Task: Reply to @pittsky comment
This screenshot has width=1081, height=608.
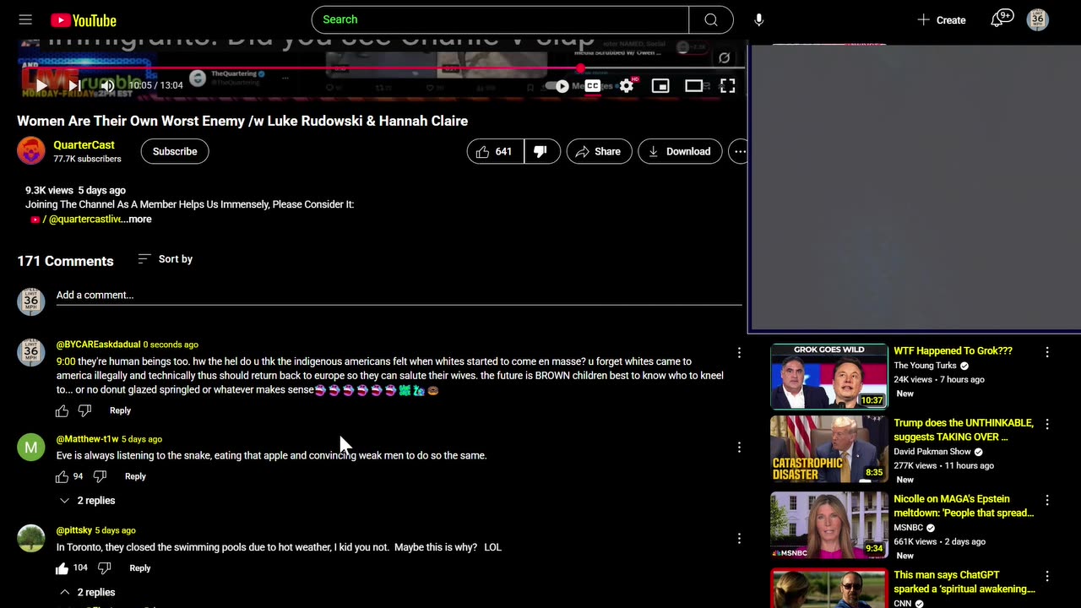Action: coord(140,568)
